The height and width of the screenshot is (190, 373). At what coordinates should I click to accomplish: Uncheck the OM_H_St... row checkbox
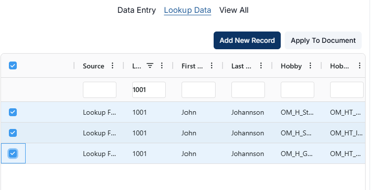click(x=13, y=112)
